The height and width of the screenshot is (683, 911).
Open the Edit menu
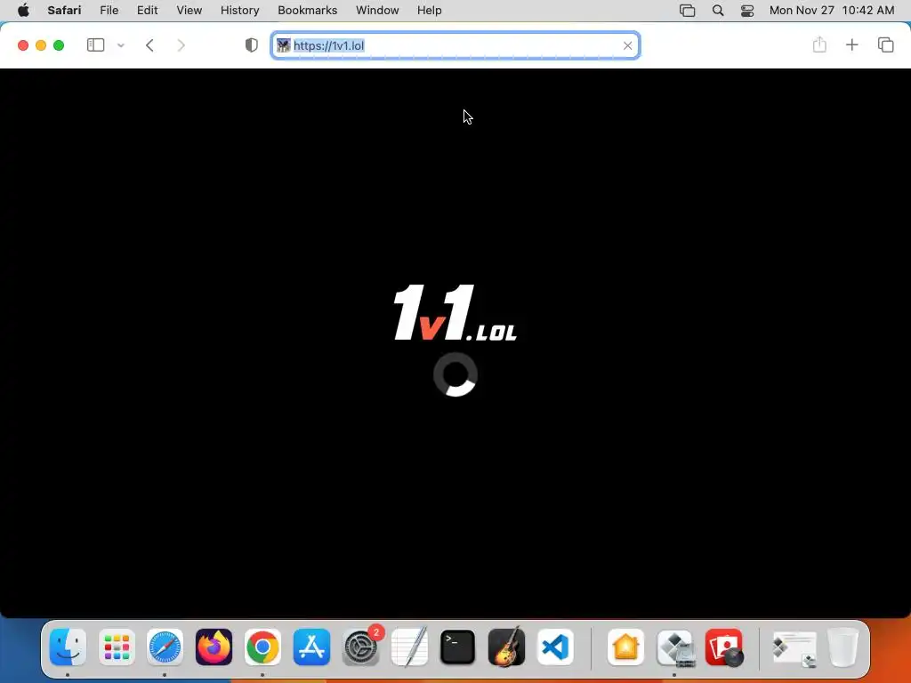[147, 11]
